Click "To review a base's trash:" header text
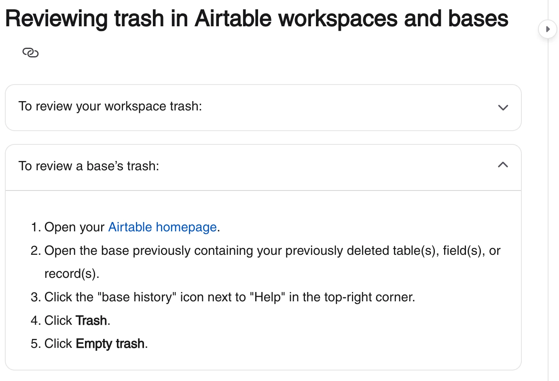Screen dimensions: 559x381 (89, 166)
